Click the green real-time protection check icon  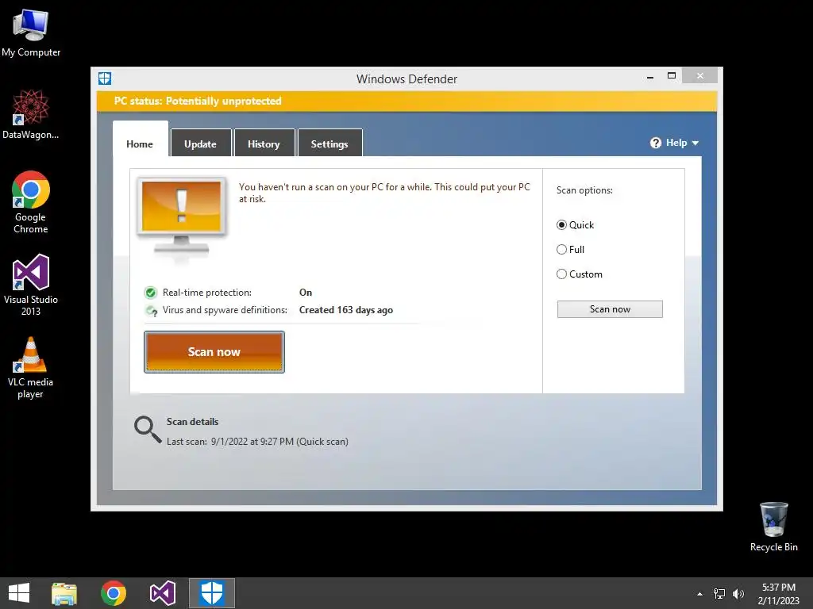point(150,293)
